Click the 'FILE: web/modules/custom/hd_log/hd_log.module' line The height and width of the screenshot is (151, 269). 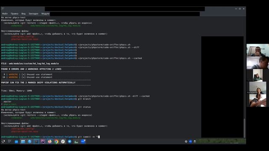30,63
